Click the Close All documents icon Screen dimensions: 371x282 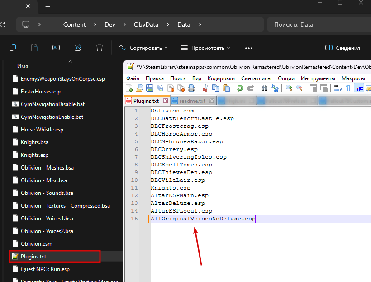click(x=181, y=88)
